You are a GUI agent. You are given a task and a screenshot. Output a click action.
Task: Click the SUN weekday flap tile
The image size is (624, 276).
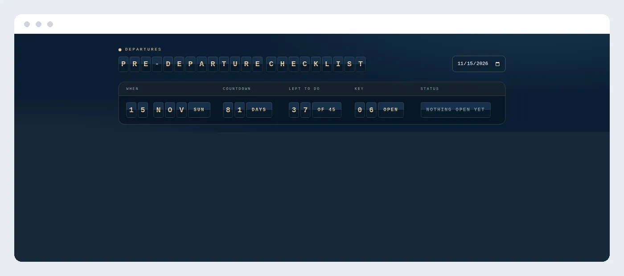[x=199, y=110]
